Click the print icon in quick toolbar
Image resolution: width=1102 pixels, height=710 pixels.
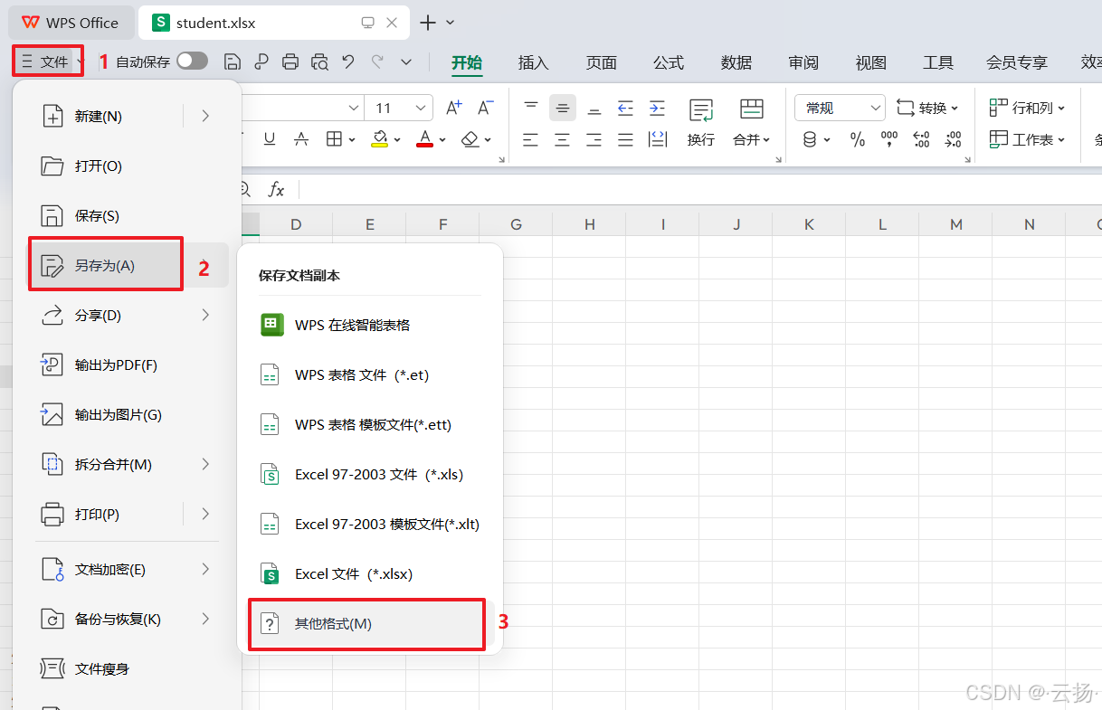tap(290, 62)
